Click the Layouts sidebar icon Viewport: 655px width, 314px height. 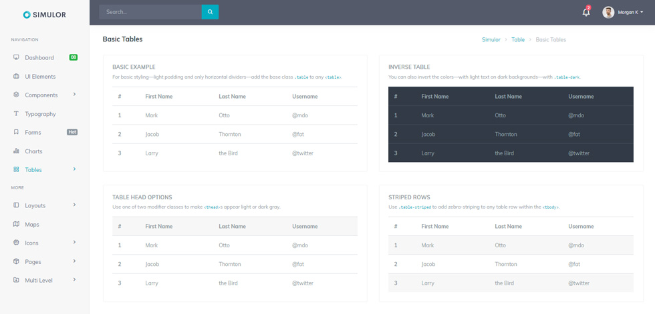point(16,205)
